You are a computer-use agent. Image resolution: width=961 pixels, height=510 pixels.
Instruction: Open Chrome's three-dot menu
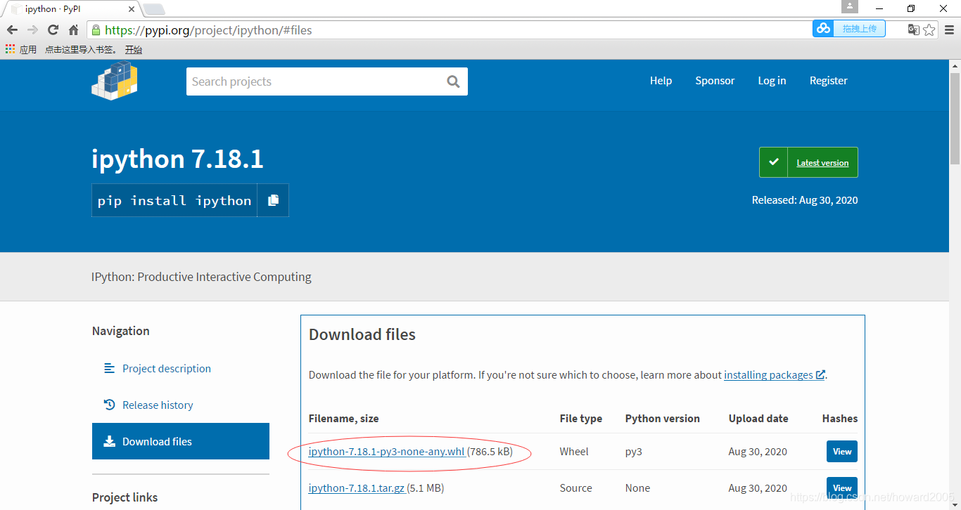pyautogui.click(x=949, y=30)
